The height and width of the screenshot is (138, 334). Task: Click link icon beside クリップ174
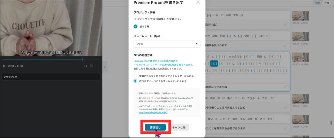coord(97,77)
